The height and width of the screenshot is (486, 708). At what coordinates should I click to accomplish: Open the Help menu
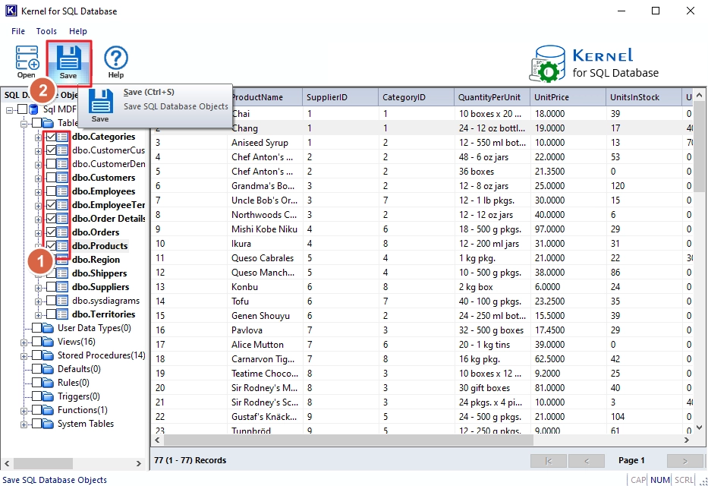tap(78, 31)
